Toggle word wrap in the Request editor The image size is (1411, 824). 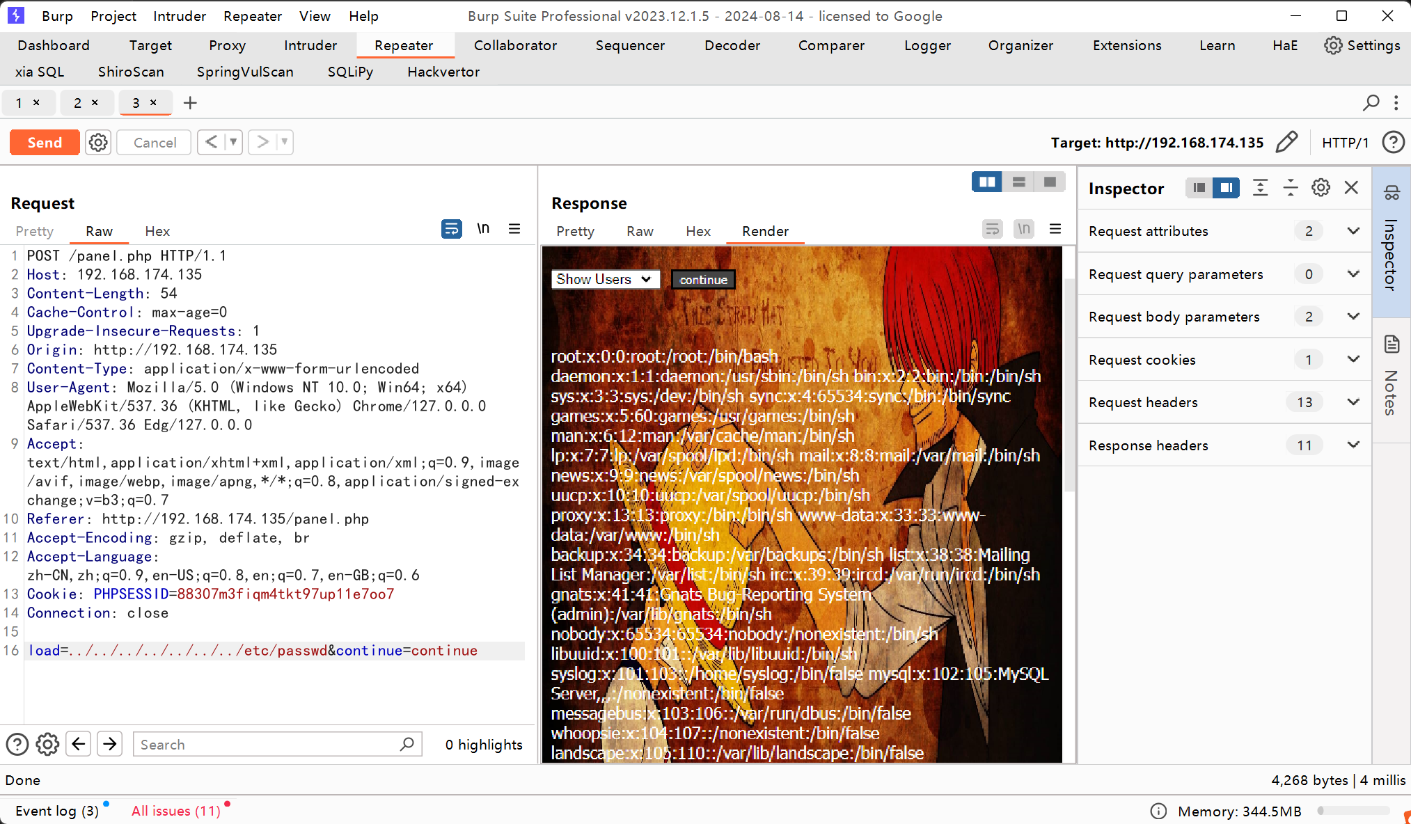click(452, 229)
